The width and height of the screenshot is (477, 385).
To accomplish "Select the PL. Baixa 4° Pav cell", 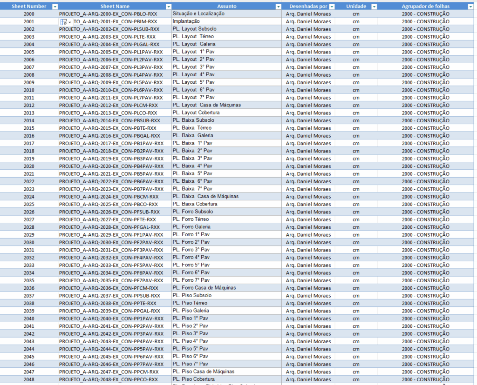I will pos(227,166).
